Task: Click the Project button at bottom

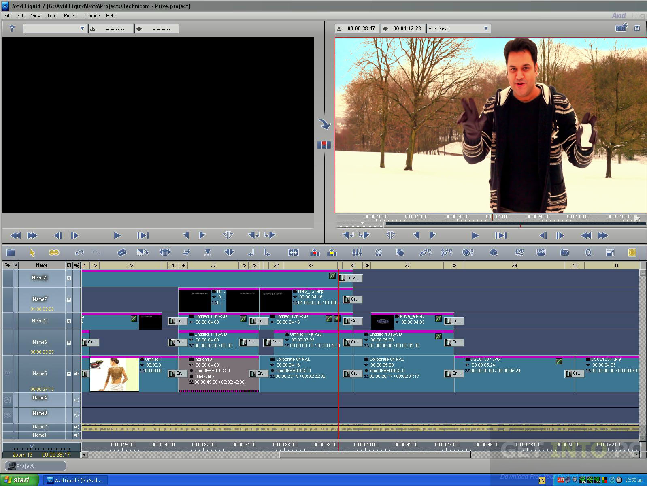Action: pos(35,466)
